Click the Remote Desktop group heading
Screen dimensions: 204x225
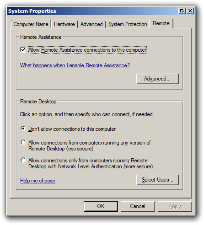(x=38, y=102)
